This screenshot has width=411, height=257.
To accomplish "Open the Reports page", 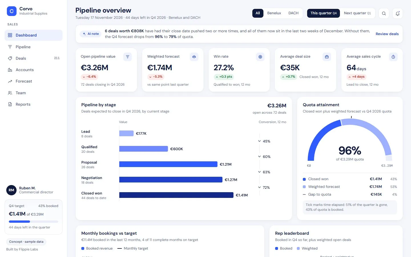I will pyautogui.click(x=33, y=104).
